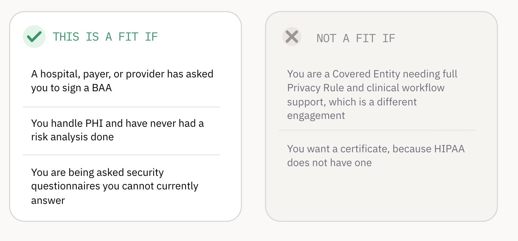Click the word 'answer' in left card
518x241 pixels.
[x=48, y=201]
